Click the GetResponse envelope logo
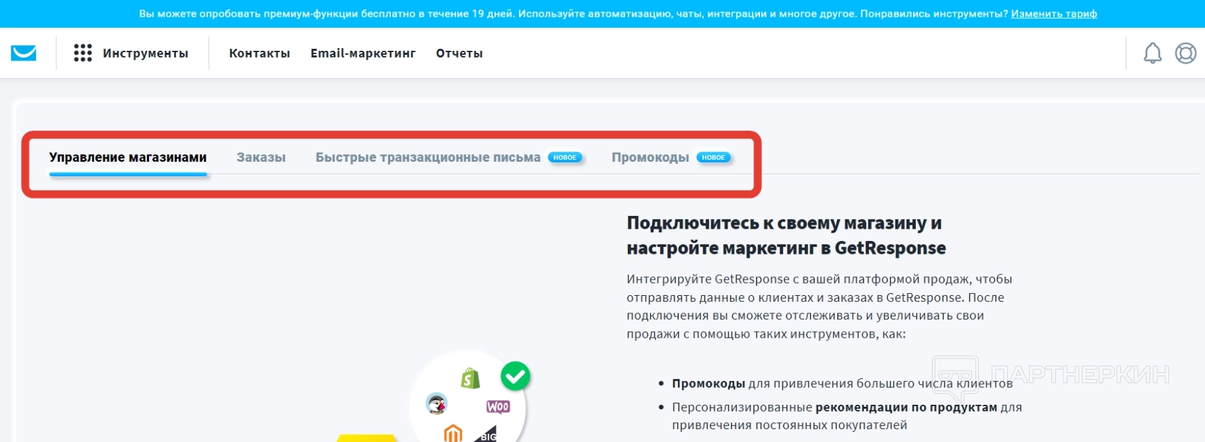 point(24,53)
